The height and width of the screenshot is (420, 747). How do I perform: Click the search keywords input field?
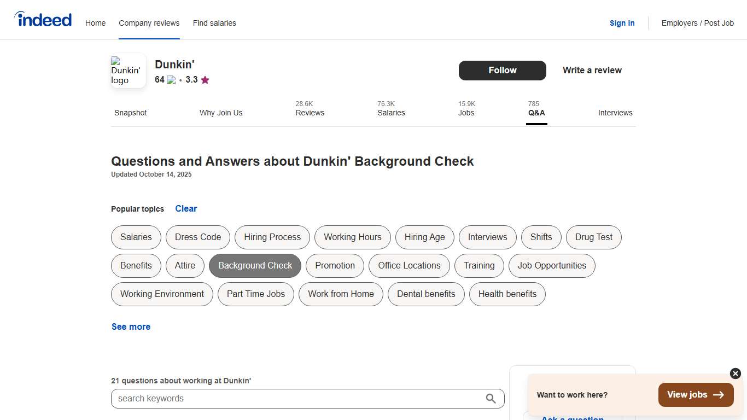(x=301, y=399)
